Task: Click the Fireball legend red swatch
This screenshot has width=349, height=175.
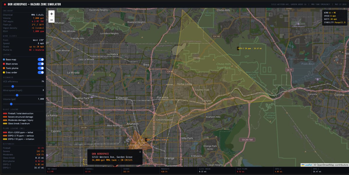Action: click(x=5, y=113)
